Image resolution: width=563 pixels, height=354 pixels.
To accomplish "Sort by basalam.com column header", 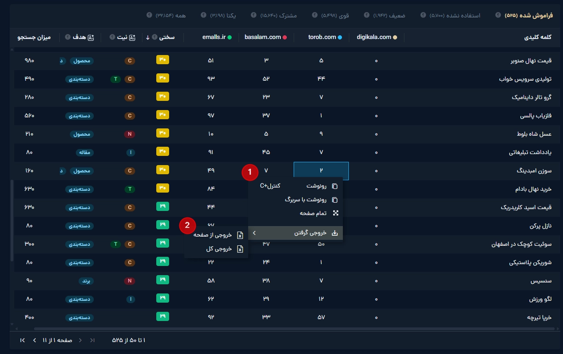I will 262,38.
